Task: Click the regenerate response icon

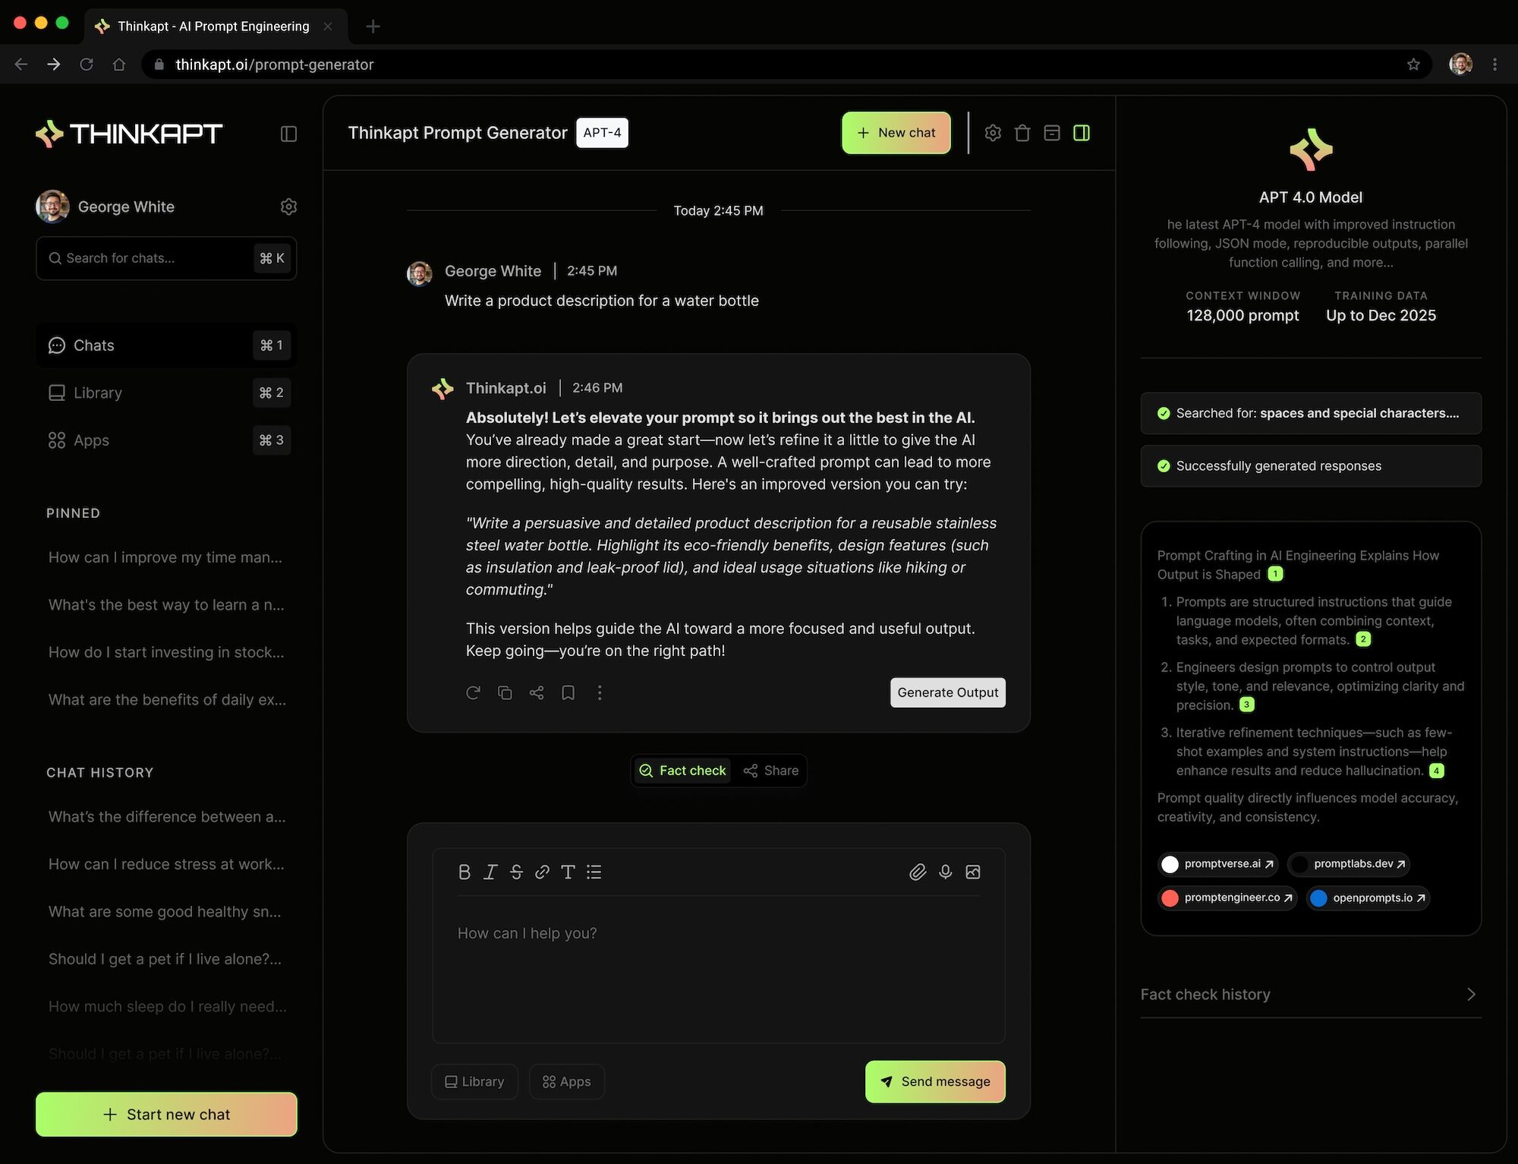Action: [x=473, y=692]
